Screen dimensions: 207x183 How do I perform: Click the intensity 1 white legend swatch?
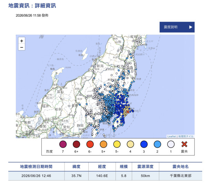click(171, 144)
